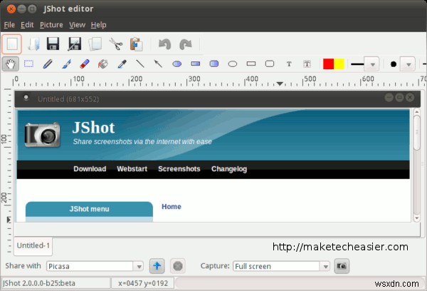Viewport: 427px width, 291px height.
Task: Select the plain Text tool
Action: pyautogui.click(x=289, y=64)
